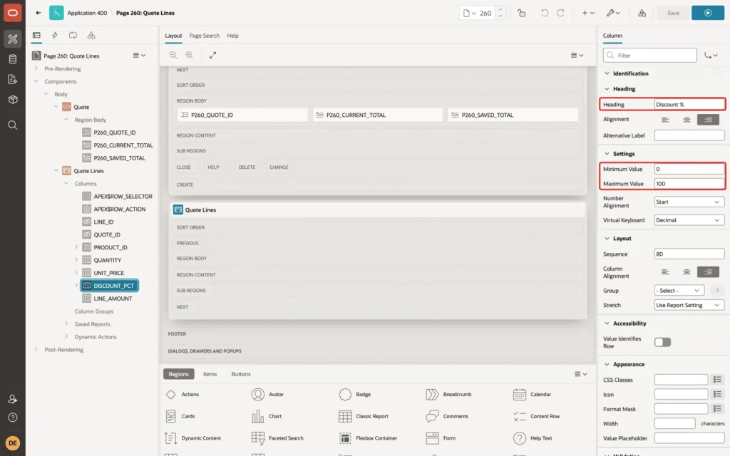This screenshot has height=456, width=730.
Task: Click the zoom in magnifier in Layout
Action: coord(190,55)
